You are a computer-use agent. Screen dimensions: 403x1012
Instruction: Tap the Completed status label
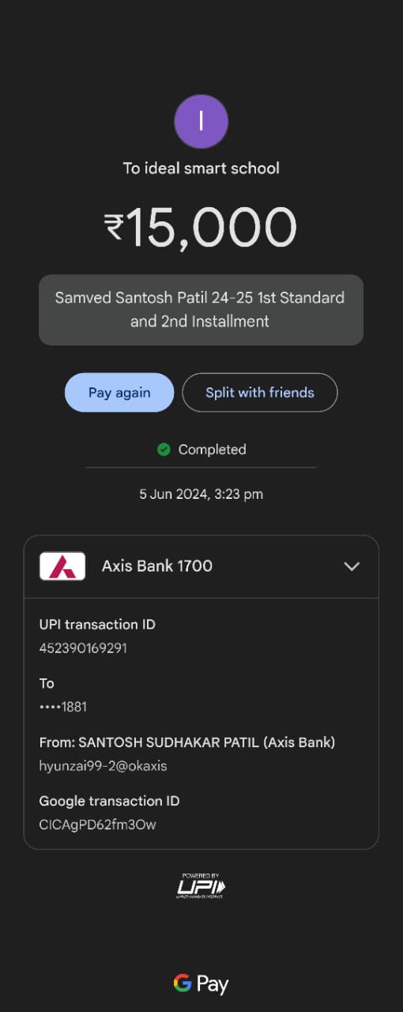point(212,449)
